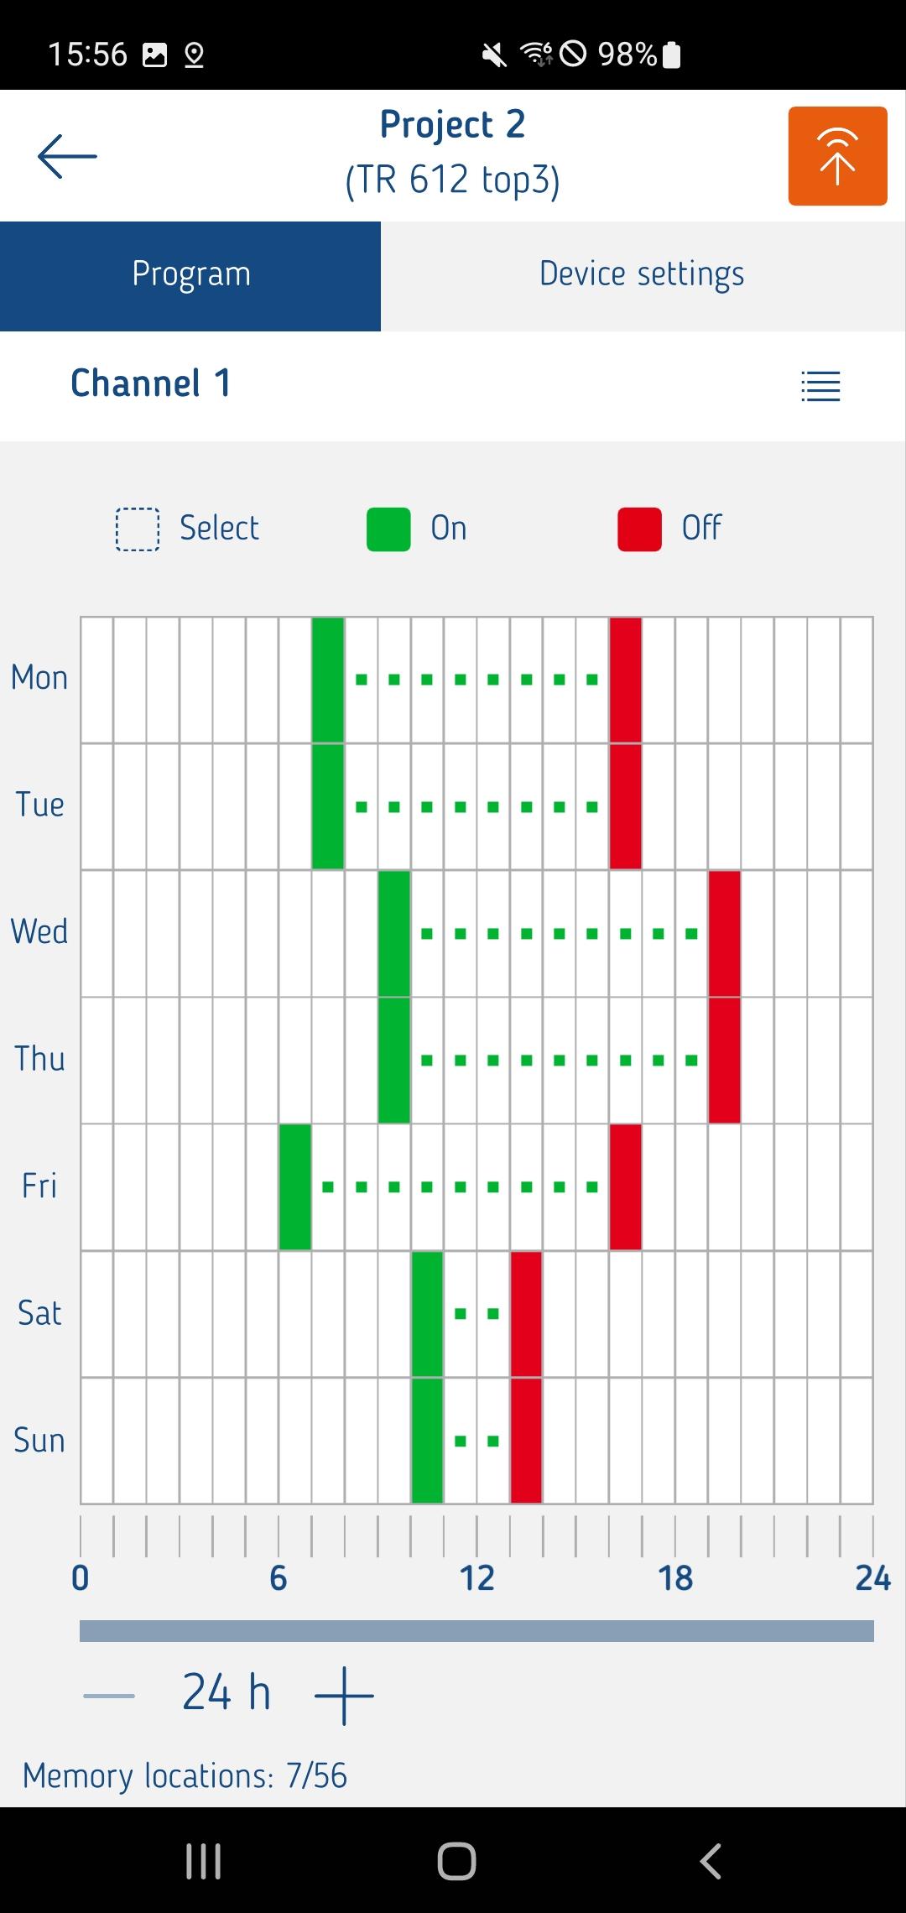Open the Channel 1 list menu icon
This screenshot has height=1913, width=906.
point(820,386)
